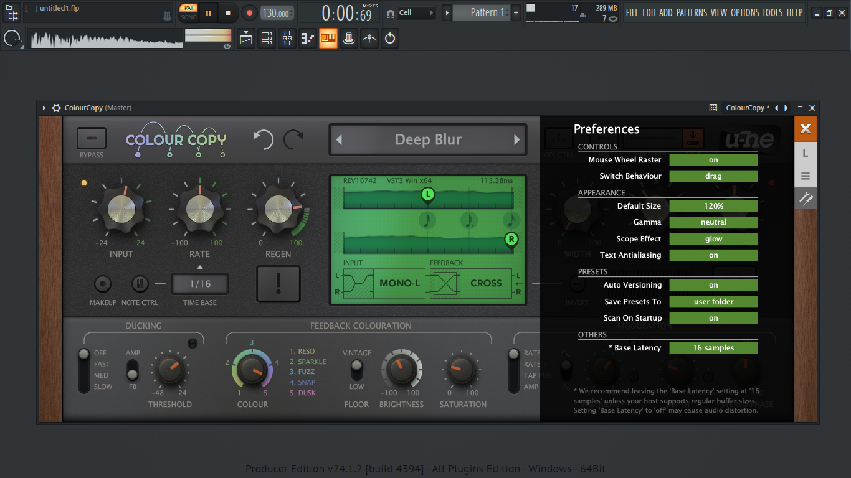Open the channel rack view
The width and height of the screenshot is (851, 478).
point(267,39)
